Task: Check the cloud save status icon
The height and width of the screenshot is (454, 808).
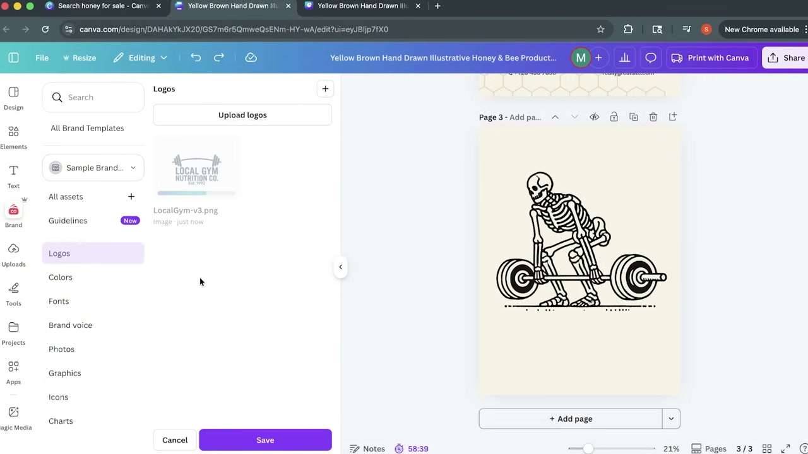Action: click(x=251, y=57)
